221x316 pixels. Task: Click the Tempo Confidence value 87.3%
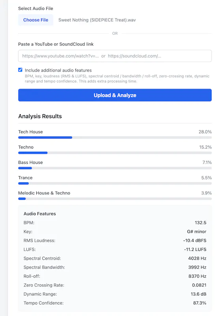[200, 303]
